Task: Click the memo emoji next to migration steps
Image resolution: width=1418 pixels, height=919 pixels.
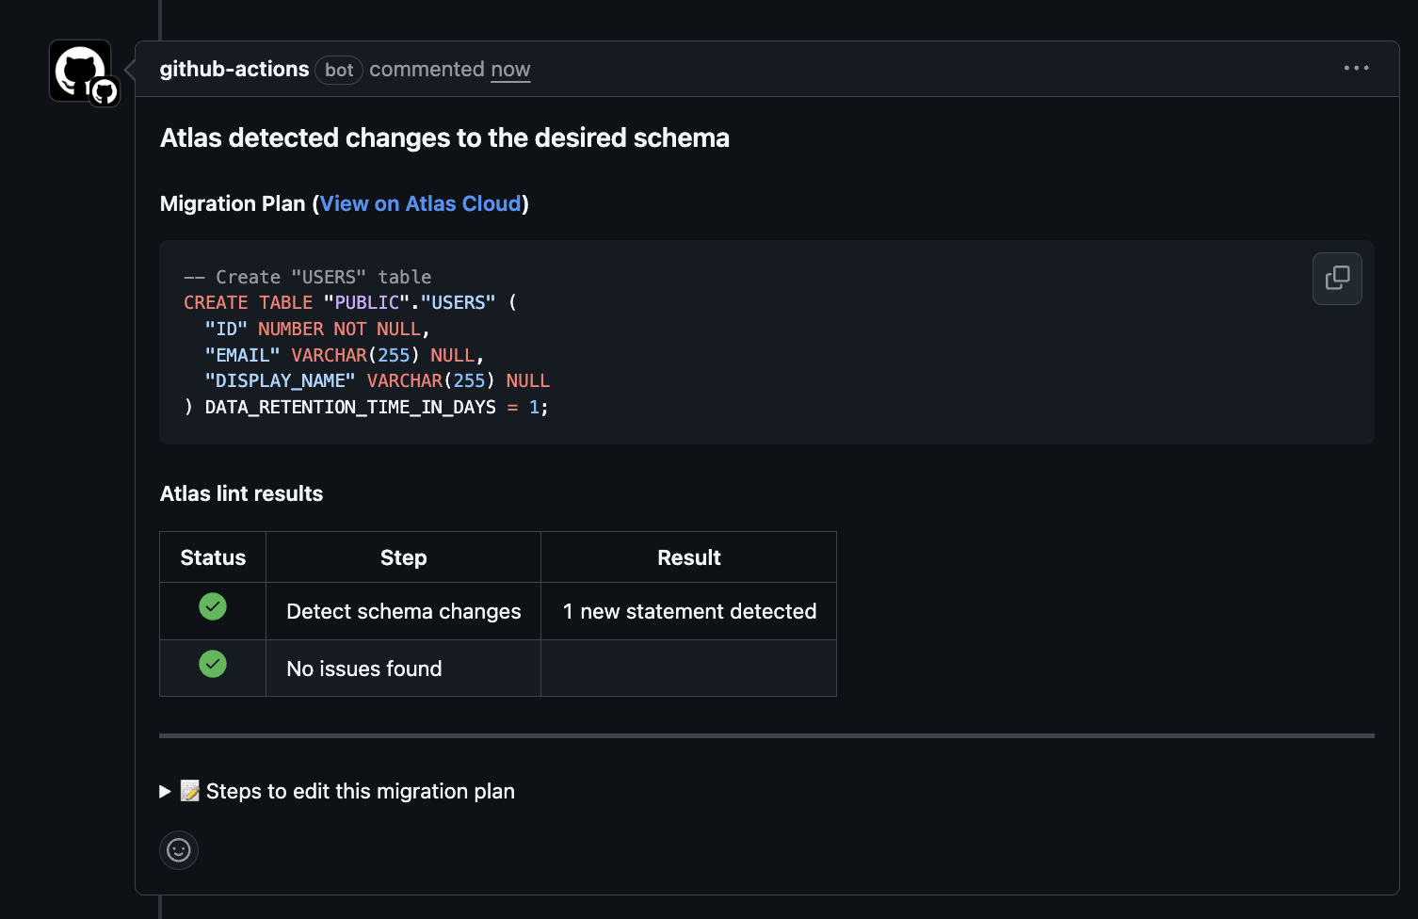Action: click(x=188, y=791)
